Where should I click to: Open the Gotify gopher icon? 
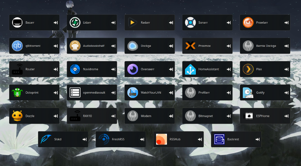[x=248, y=92]
